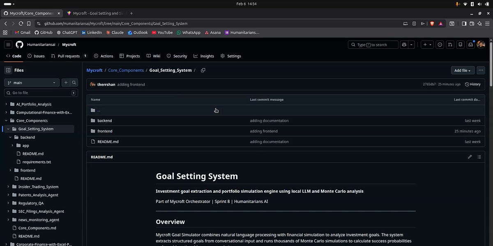This screenshot has width=493, height=246.
Task: Click the Mycroft breadcrumb link
Action: (94, 70)
